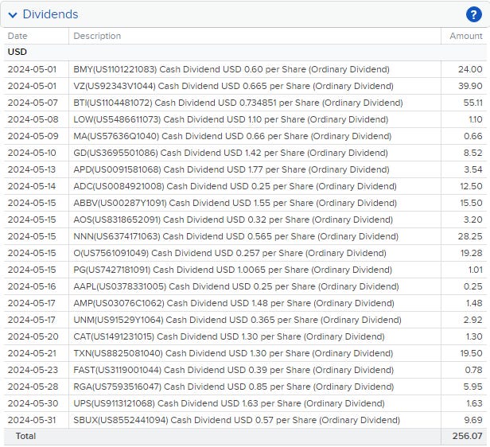The image size is (490, 447).
Task: Select the TXN cash dividend description
Action: 233,353
